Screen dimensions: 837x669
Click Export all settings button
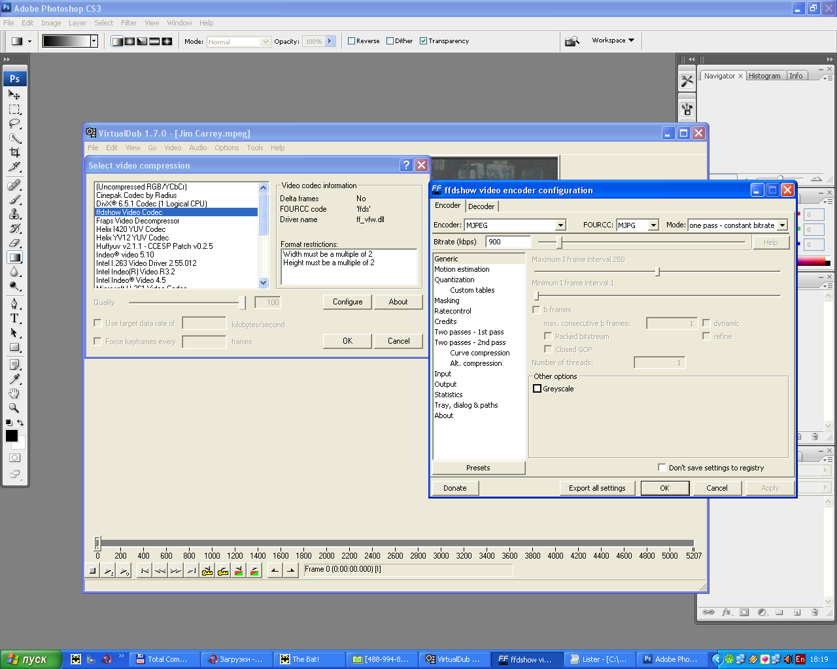[597, 488]
